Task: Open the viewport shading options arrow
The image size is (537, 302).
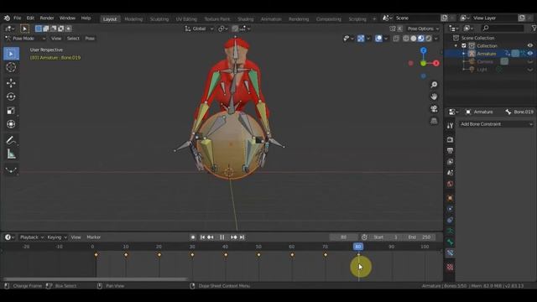Action: click(x=436, y=39)
